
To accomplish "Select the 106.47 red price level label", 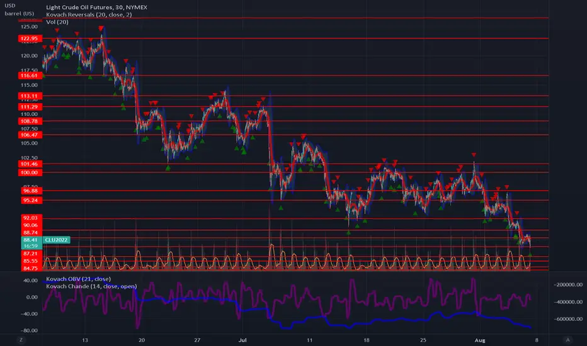I will (29, 135).
